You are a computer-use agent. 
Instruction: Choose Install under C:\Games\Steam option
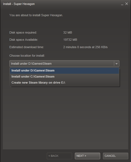click(64, 76)
